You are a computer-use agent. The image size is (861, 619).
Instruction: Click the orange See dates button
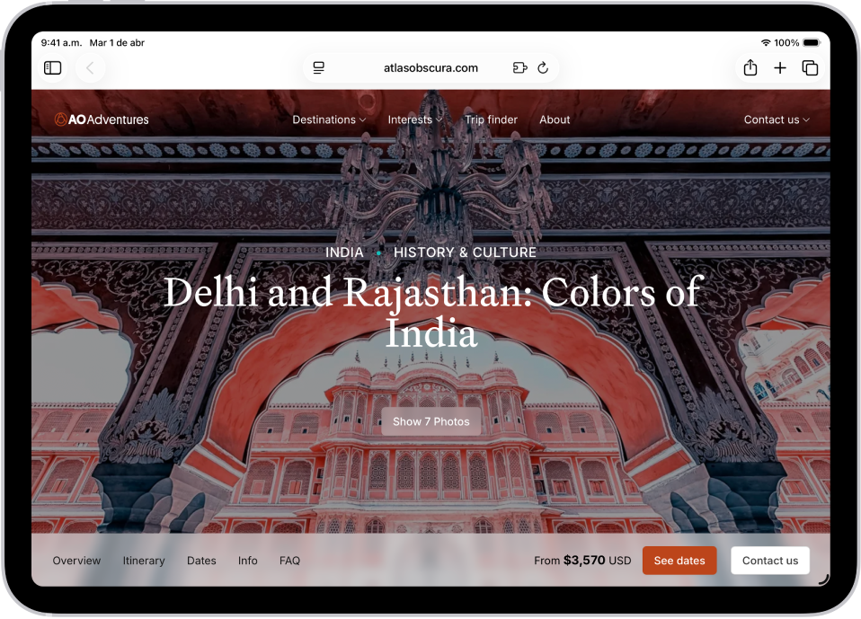679,561
